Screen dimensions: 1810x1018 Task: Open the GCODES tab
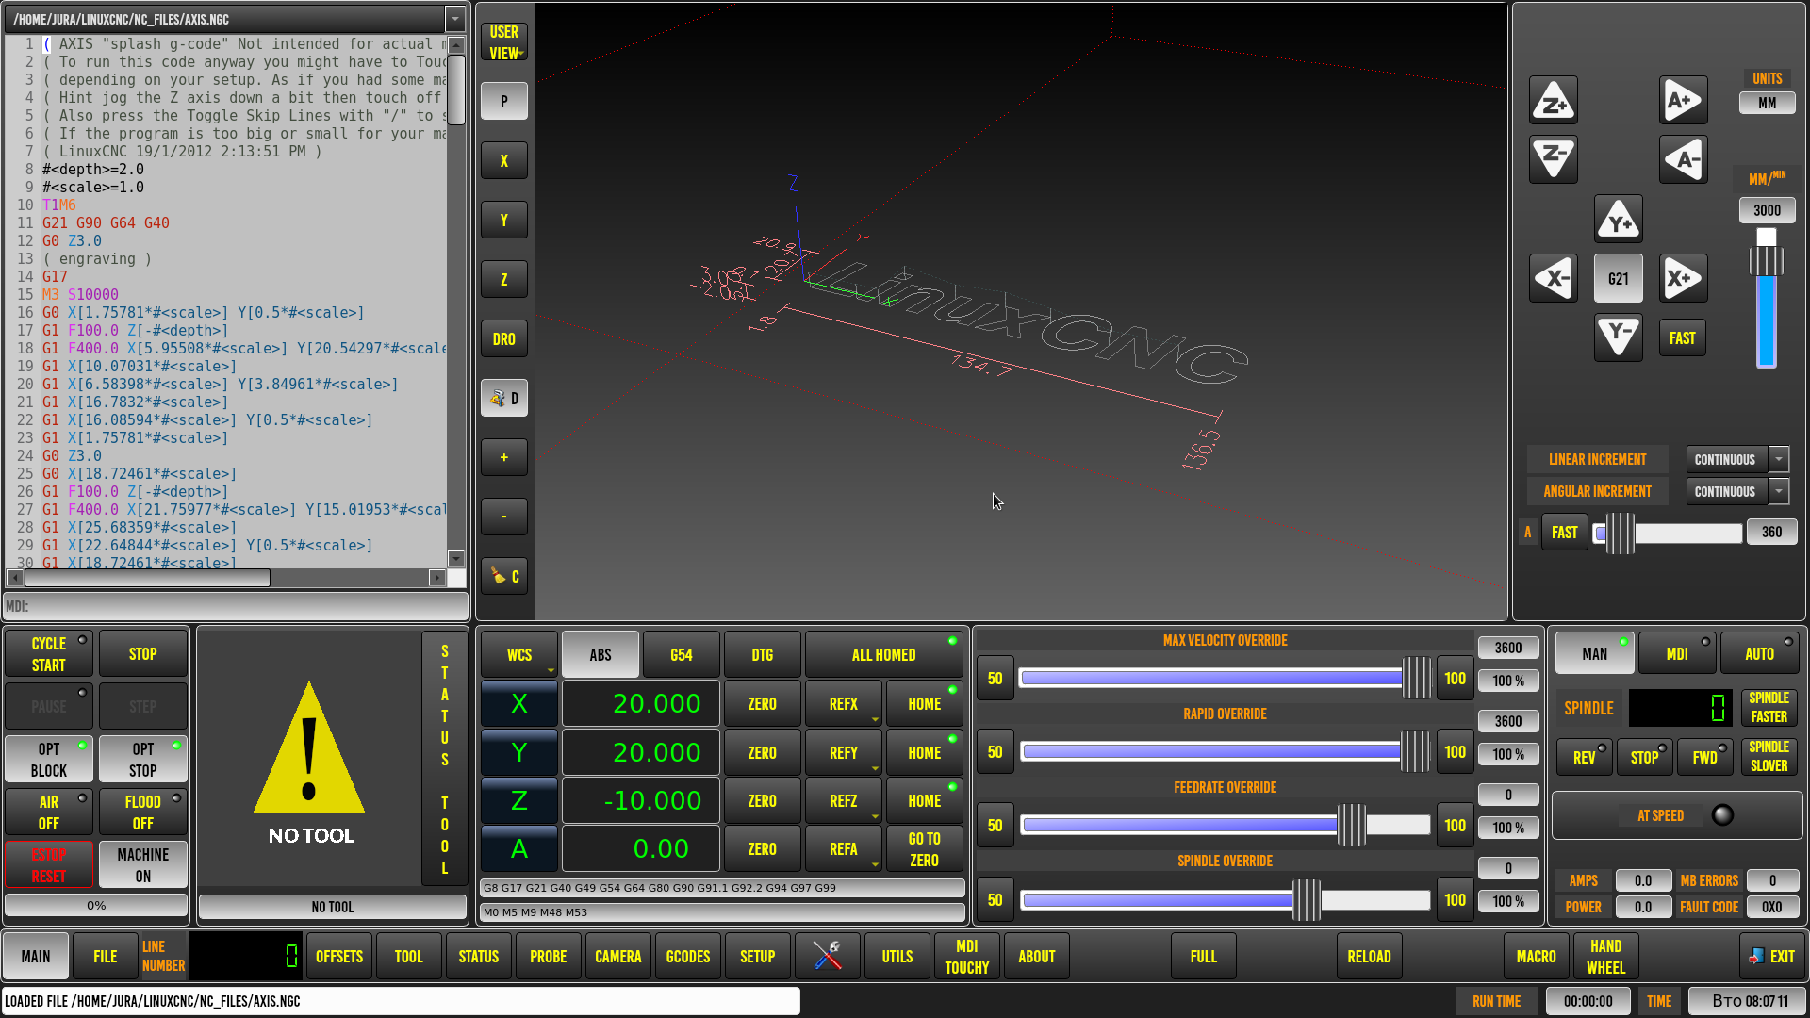(x=688, y=956)
